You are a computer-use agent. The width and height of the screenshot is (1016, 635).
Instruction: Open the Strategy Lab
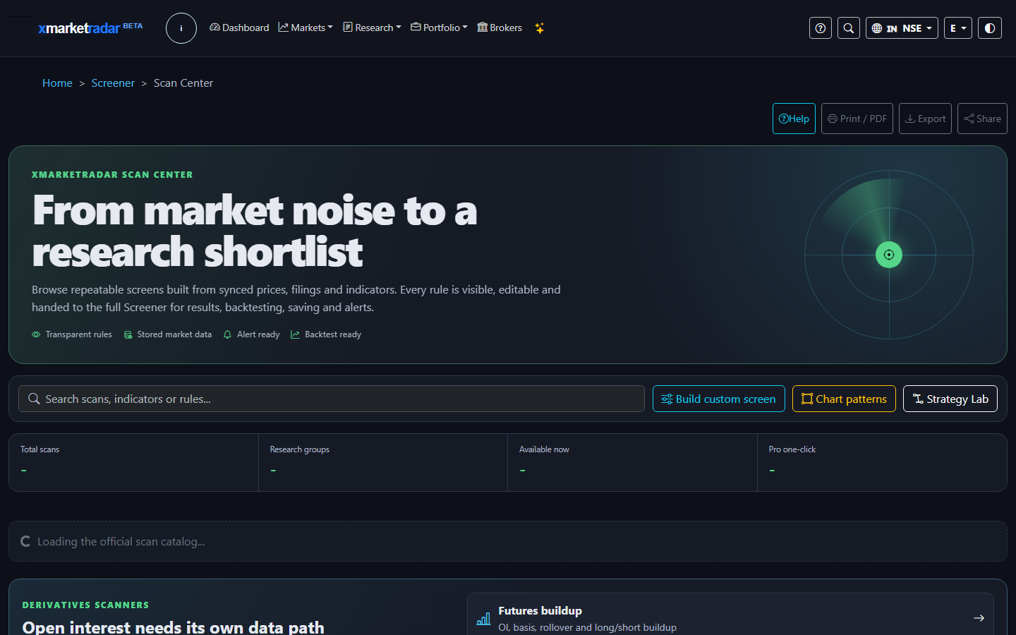coord(950,399)
